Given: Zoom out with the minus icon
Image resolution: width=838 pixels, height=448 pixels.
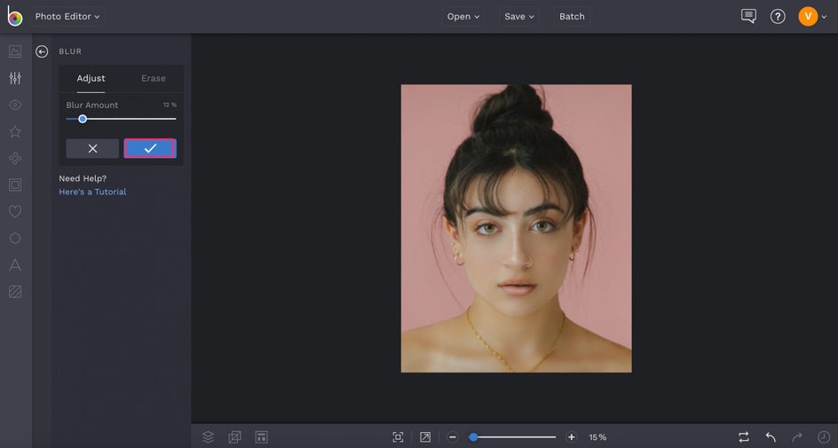Looking at the screenshot, I should click(453, 436).
